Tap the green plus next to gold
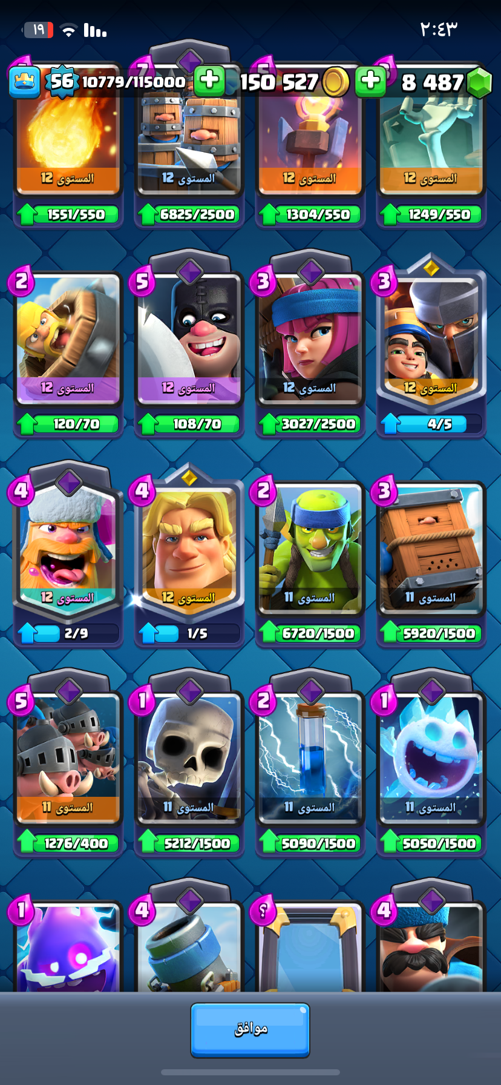 (370, 80)
